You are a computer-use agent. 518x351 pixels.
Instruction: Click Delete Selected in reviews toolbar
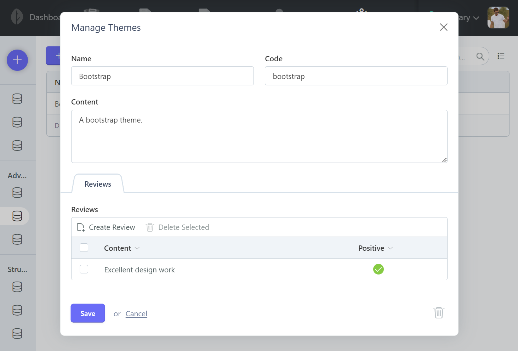point(177,227)
